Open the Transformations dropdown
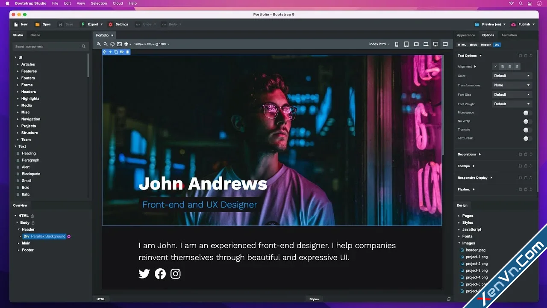547x308 pixels. 512,85
